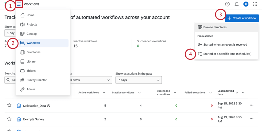Click info icon next to Satisfaction_Data
The width and height of the screenshot is (262, 131).
[49, 106]
